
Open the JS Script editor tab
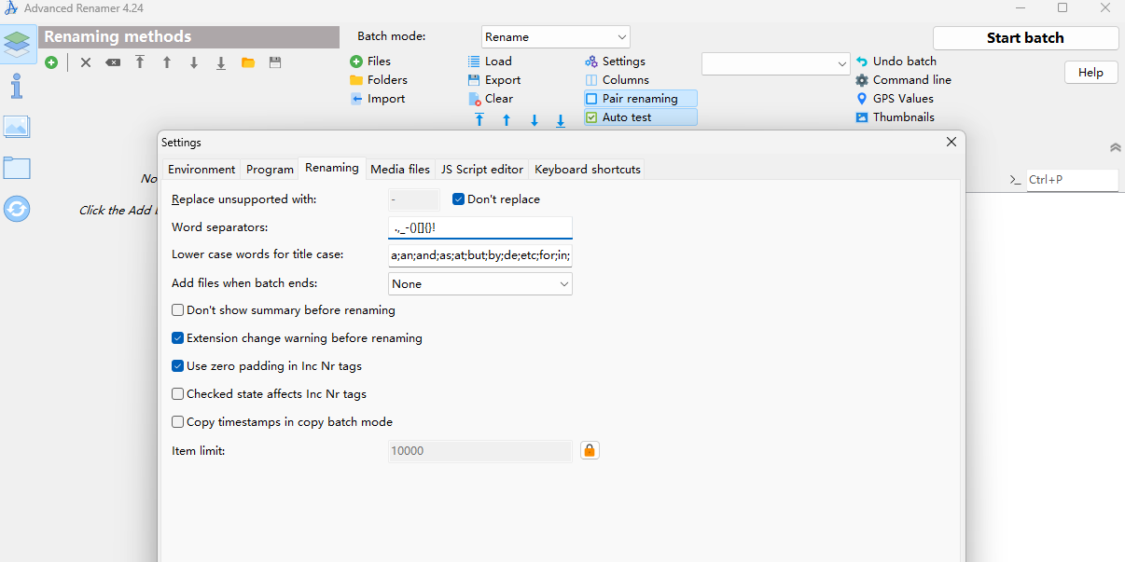(x=482, y=169)
